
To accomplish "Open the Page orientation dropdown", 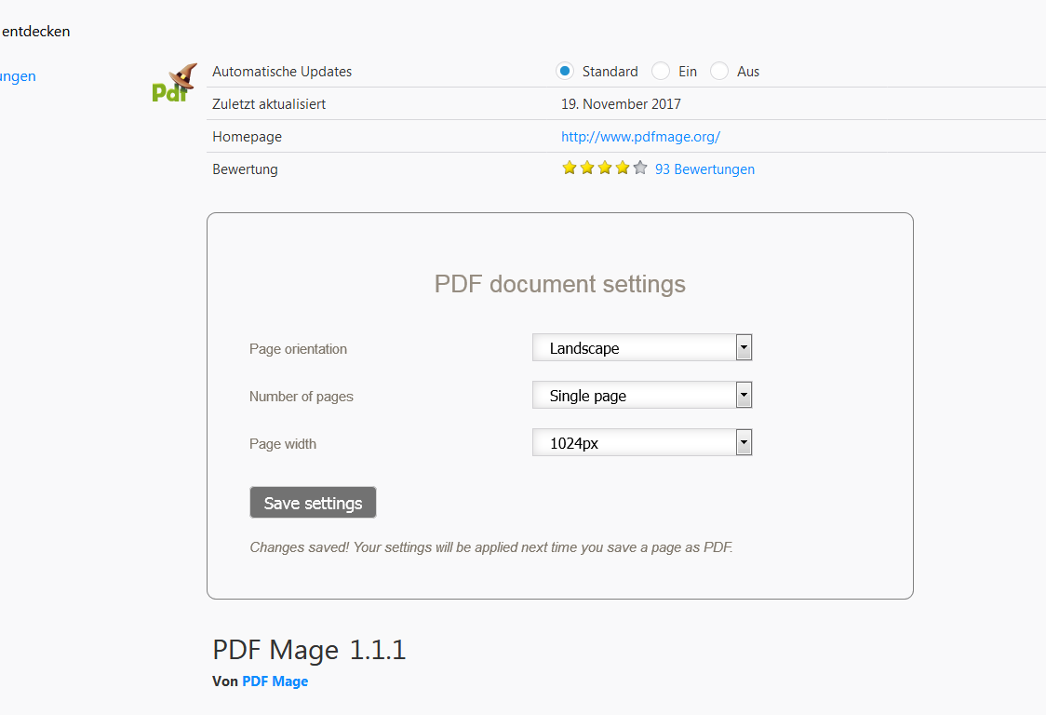I will 642,348.
